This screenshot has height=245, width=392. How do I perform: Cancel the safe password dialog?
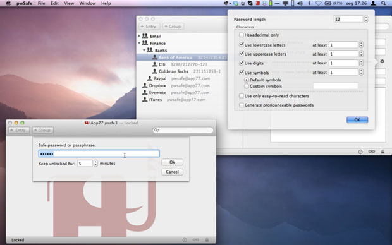coord(172,172)
